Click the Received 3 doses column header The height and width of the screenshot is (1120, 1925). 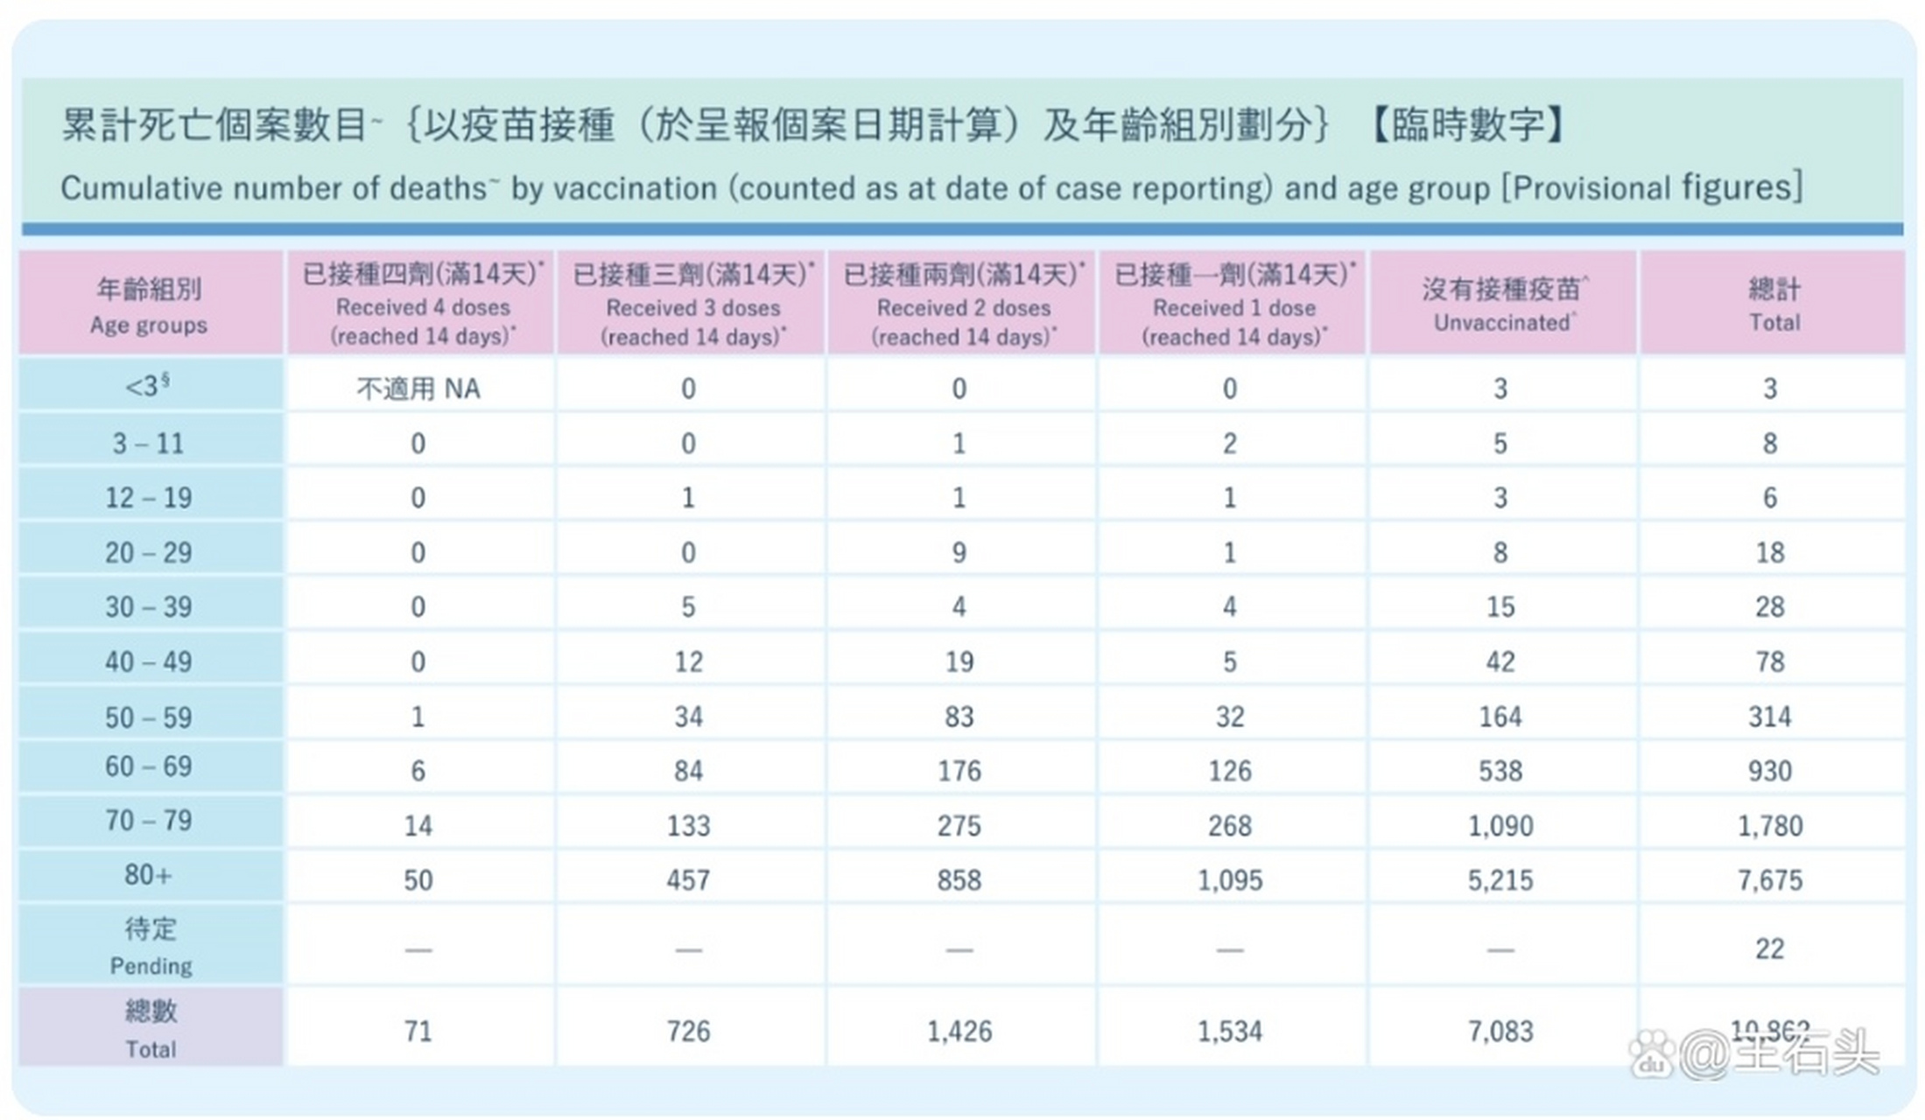(x=690, y=304)
